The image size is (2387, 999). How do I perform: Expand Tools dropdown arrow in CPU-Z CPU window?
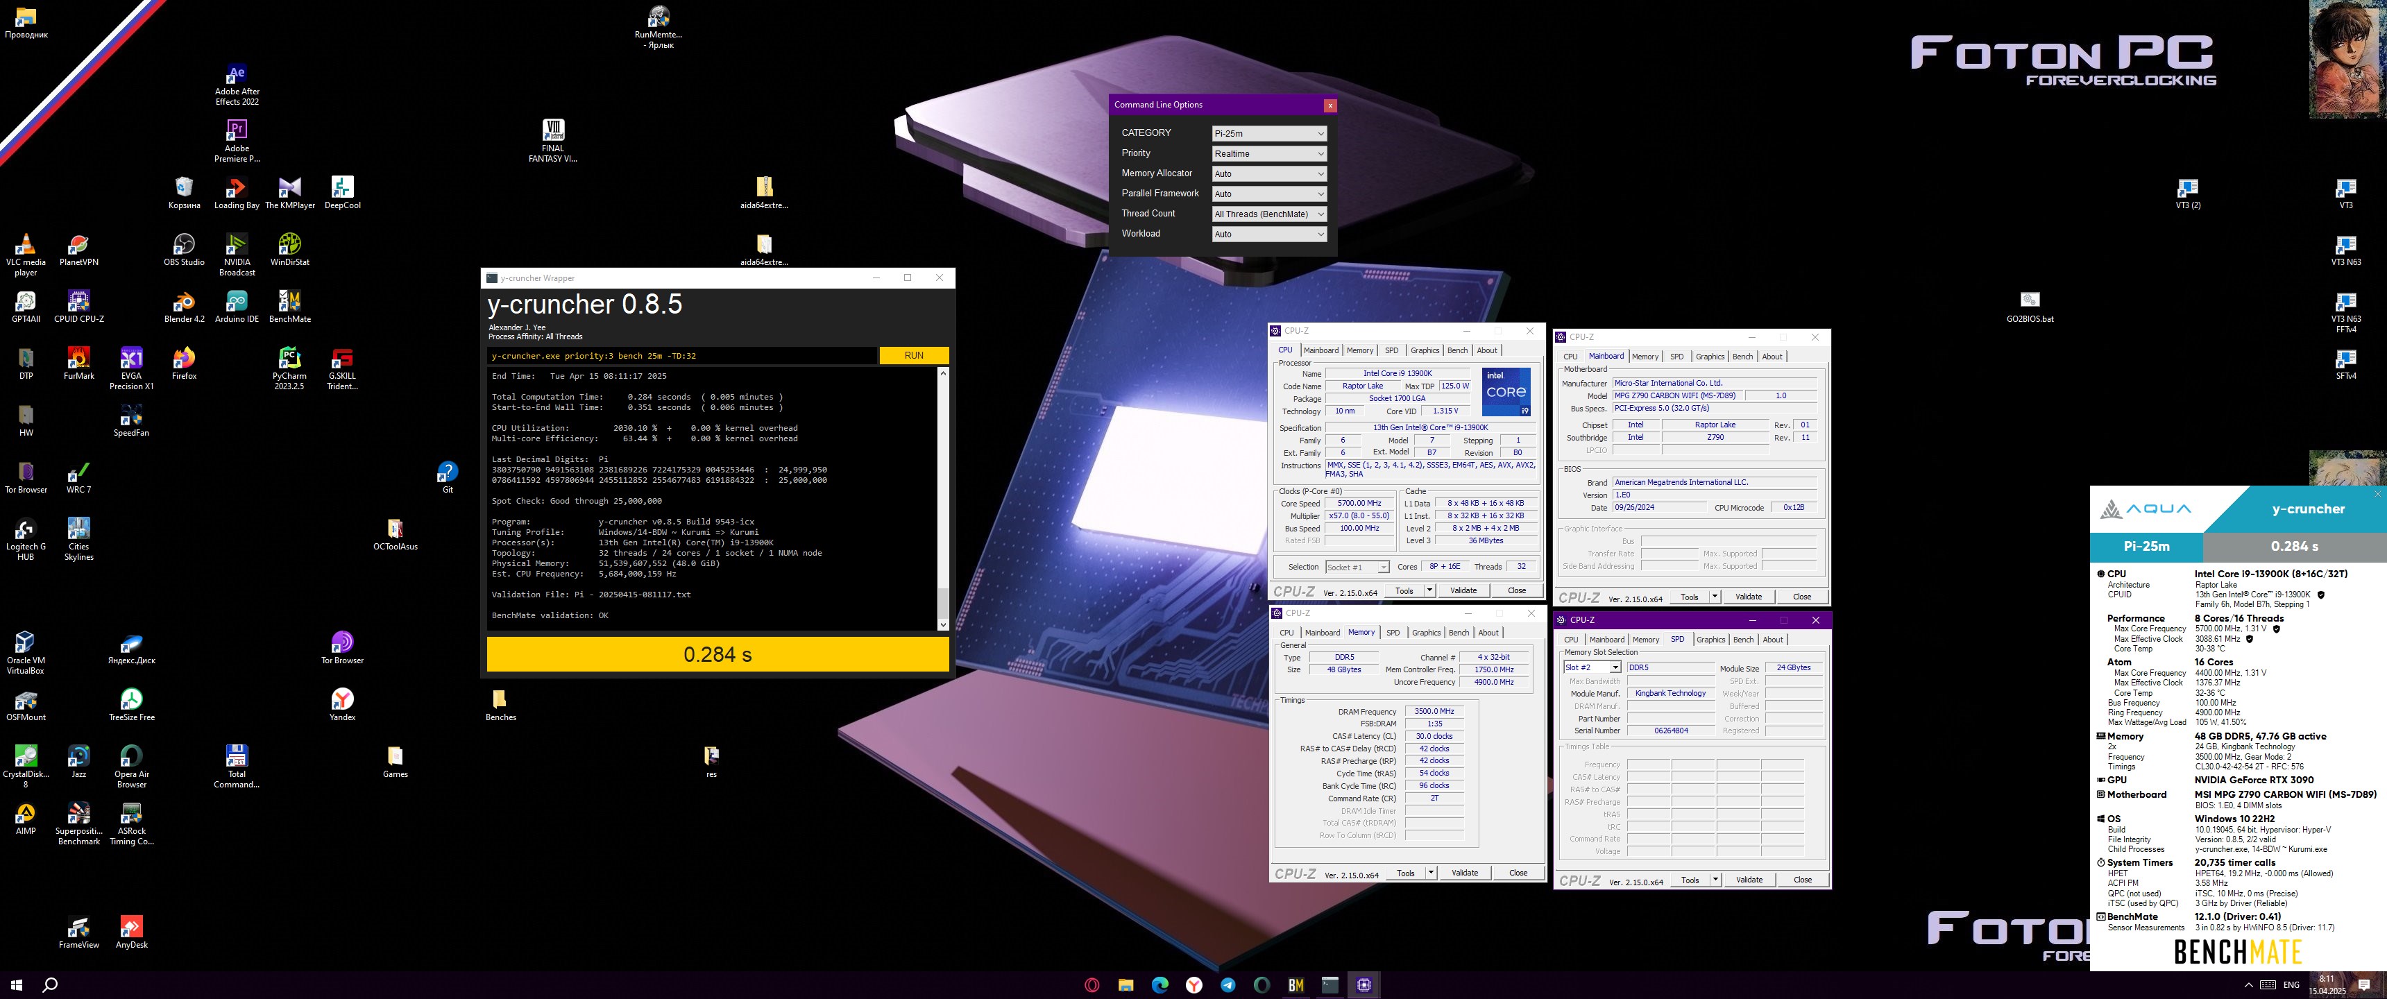[1430, 590]
